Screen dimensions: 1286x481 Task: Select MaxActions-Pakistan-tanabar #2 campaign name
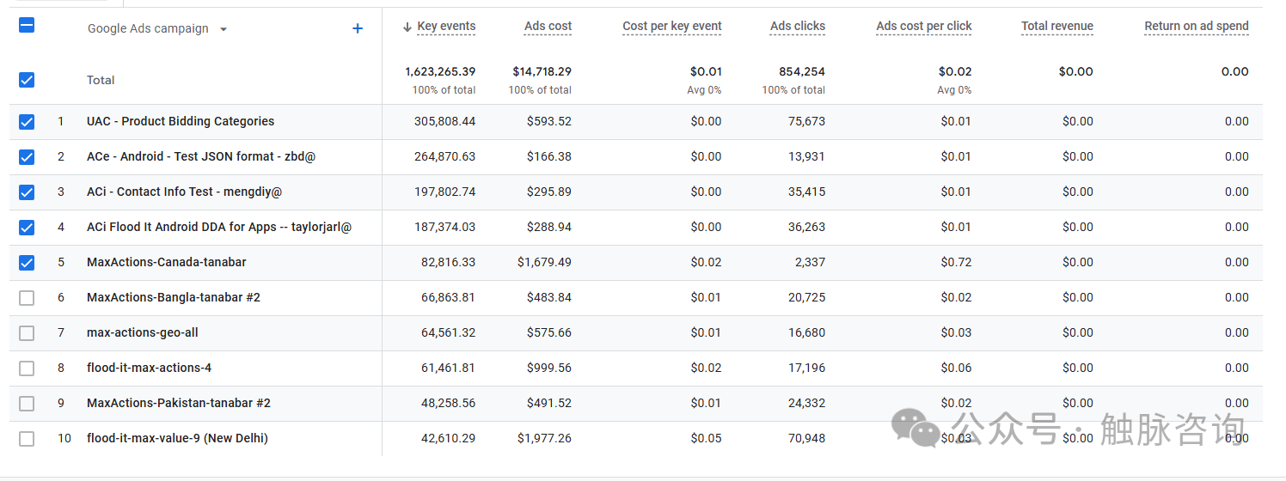(179, 403)
